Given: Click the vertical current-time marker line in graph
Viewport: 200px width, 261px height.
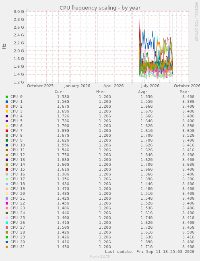Looking at the screenshot, I should [173, 47].
